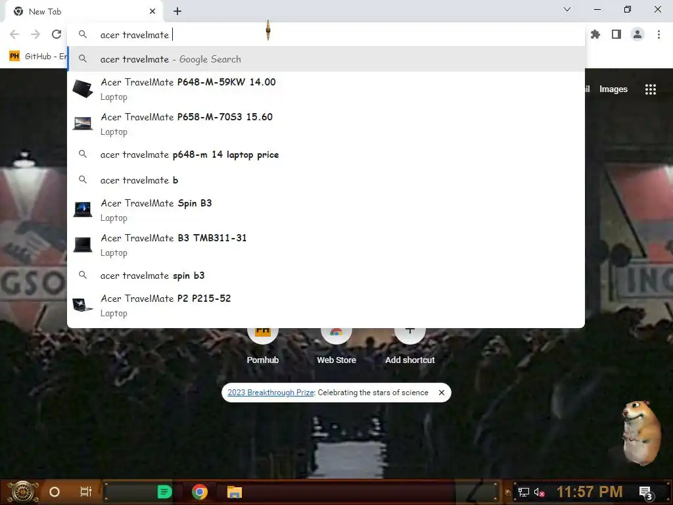Open the GitHub bookmark in bookmarks bar
This screenshot has width=673, height=505.
click(x=37, y=57)
